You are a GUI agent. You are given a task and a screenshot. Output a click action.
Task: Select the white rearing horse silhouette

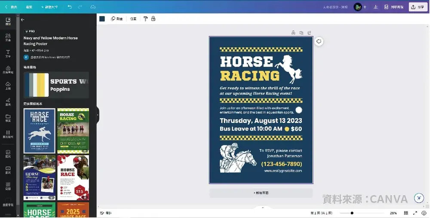[x=289, y=69]
